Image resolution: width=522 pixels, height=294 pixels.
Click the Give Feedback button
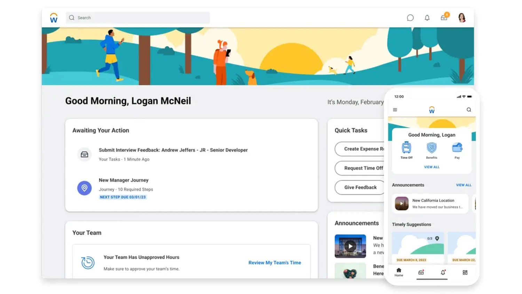pos(360,187)
